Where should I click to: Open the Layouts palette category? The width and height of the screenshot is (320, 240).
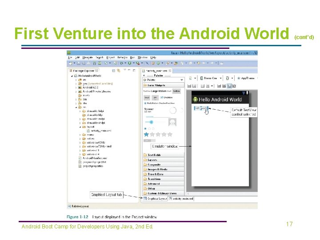tap(164, 160)
